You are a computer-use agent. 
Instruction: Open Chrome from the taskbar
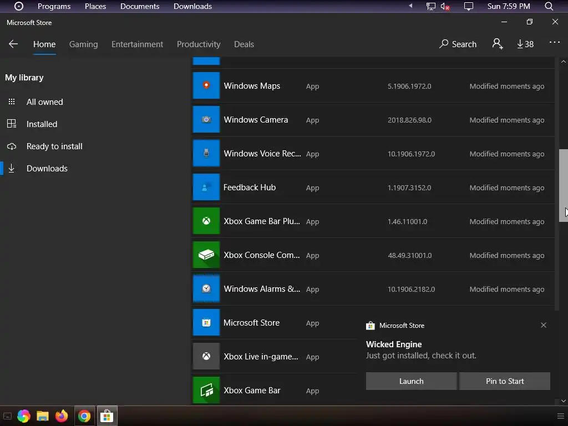84,416
